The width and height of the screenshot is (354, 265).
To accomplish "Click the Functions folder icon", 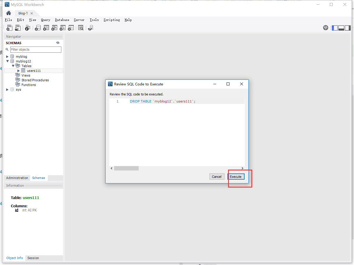I will coord(18,85).
